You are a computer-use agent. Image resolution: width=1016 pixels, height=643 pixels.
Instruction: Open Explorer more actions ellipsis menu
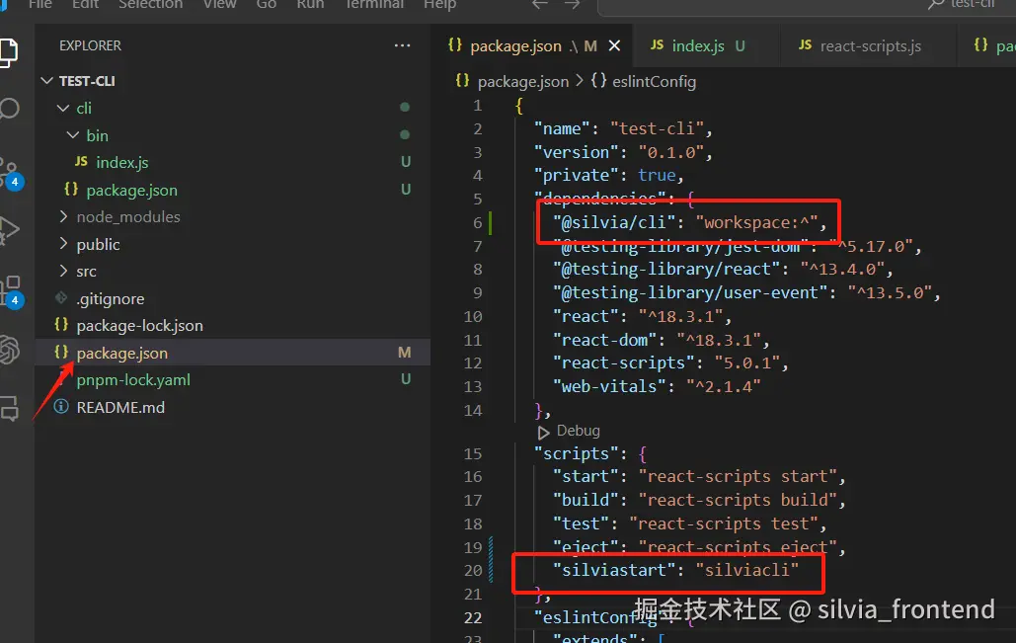point(403,45)
